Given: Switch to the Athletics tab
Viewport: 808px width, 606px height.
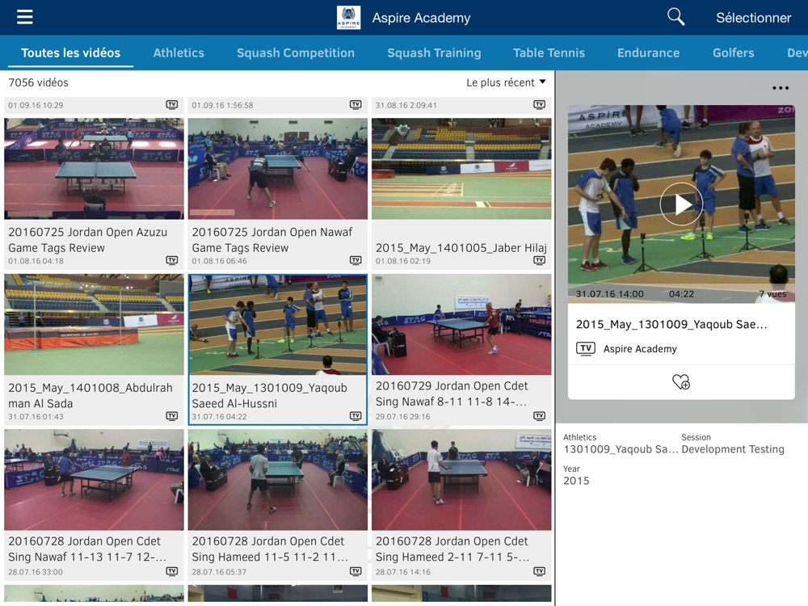Looking at the screenshot, I should [179, 53].
